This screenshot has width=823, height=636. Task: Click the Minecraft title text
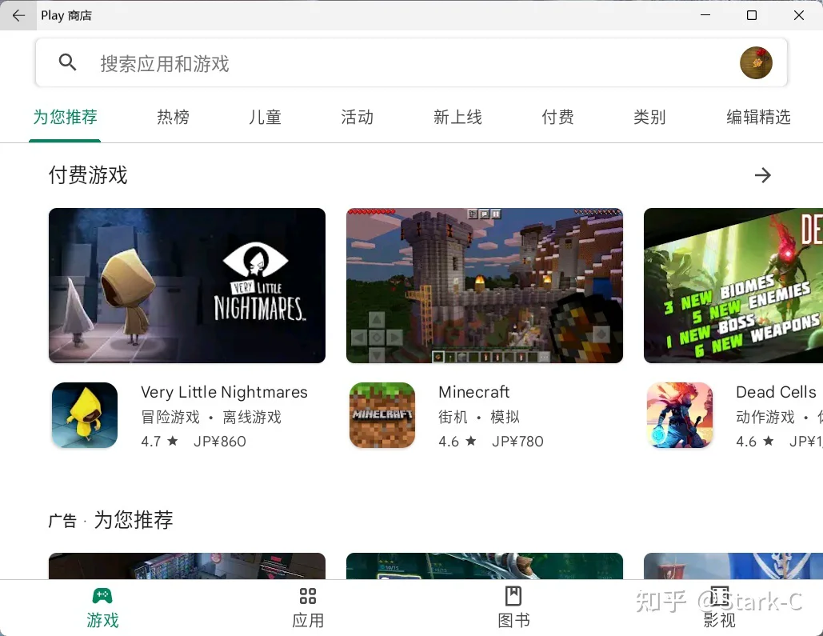click(474, 392)
